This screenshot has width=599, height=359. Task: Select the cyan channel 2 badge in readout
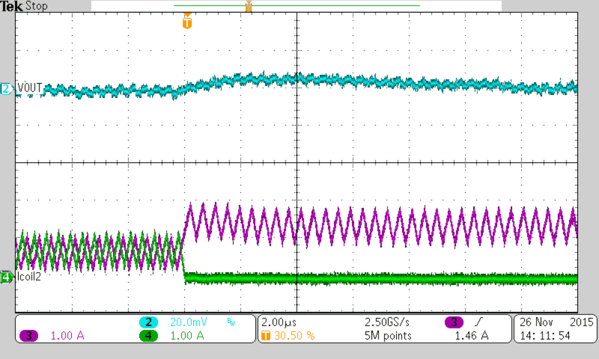click(x=148, y=322)
